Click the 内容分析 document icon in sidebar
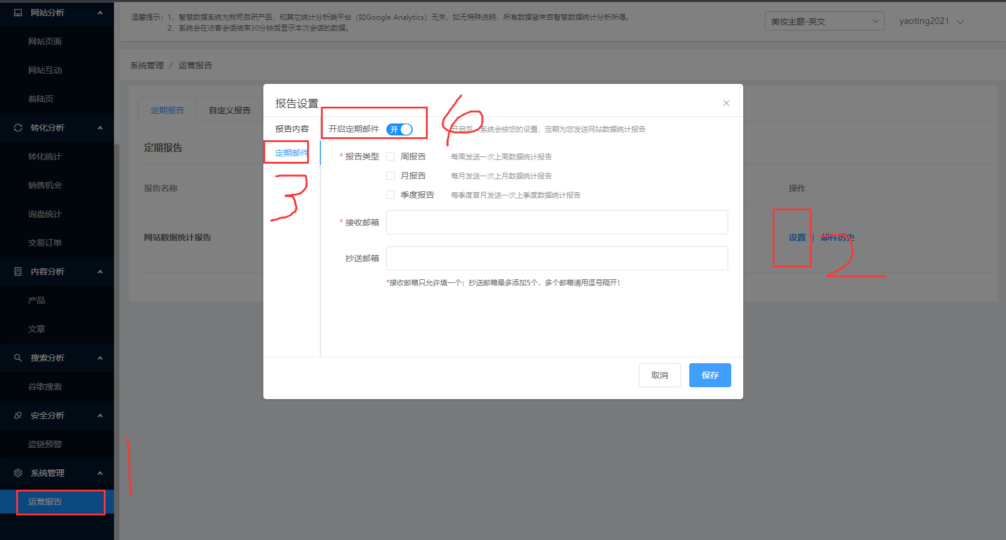The image size is (1006, 540). 17,271
